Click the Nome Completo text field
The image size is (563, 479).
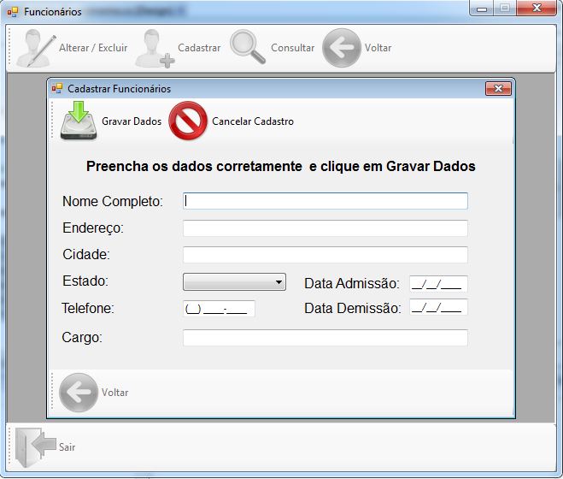click(x=325, y=201)
